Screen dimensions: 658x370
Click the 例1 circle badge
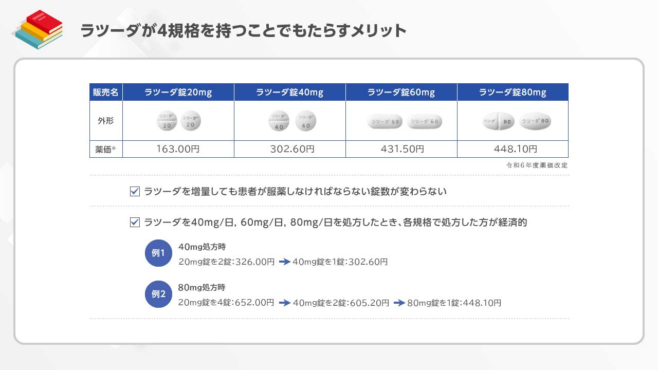tap(158, 253)
